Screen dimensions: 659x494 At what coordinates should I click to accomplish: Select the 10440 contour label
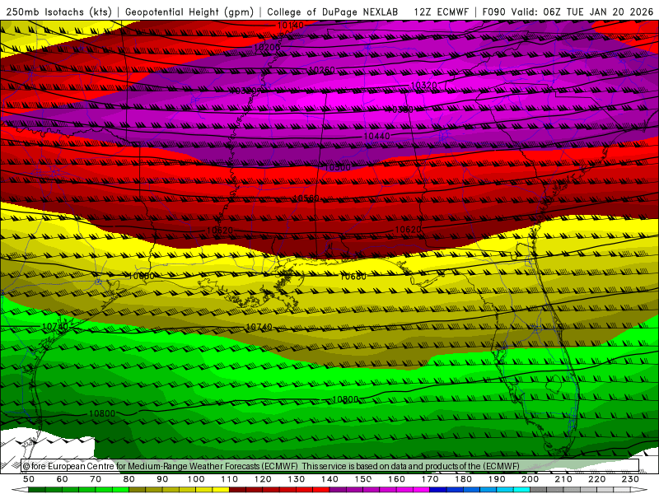point(376,136)
